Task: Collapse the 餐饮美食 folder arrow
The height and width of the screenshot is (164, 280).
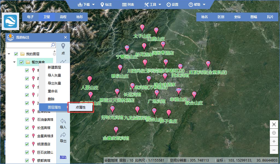Action: click(x=14, y=62)
